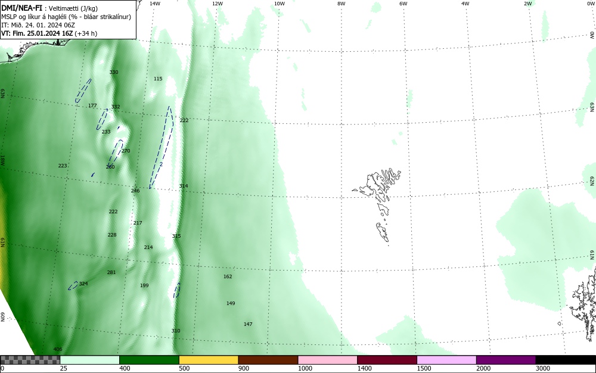Screen dimensions: 596x373
Task: Select the light green 25–400 legend swatch
Action: (x=90, y=360)
